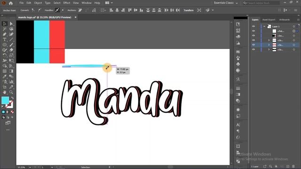Select the Hand tool

point(5,92)
